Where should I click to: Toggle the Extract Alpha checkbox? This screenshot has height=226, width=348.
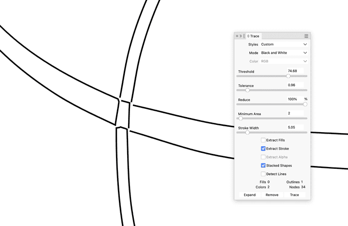[x=263, y=157]
